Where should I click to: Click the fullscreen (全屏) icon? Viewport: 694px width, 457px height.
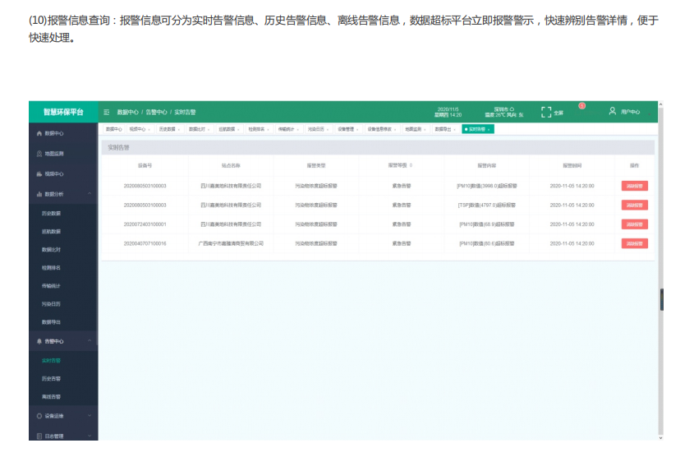pyautogui.click(x=546, y=112)
